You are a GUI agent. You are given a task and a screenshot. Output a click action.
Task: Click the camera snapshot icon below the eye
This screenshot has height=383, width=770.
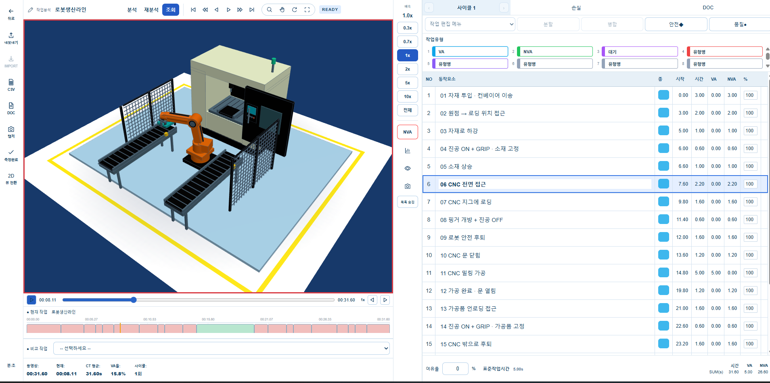[408, 186]
